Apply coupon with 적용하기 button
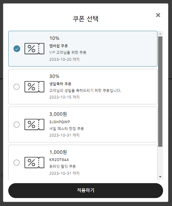172x206 pixels. click(x=86, y=190)
